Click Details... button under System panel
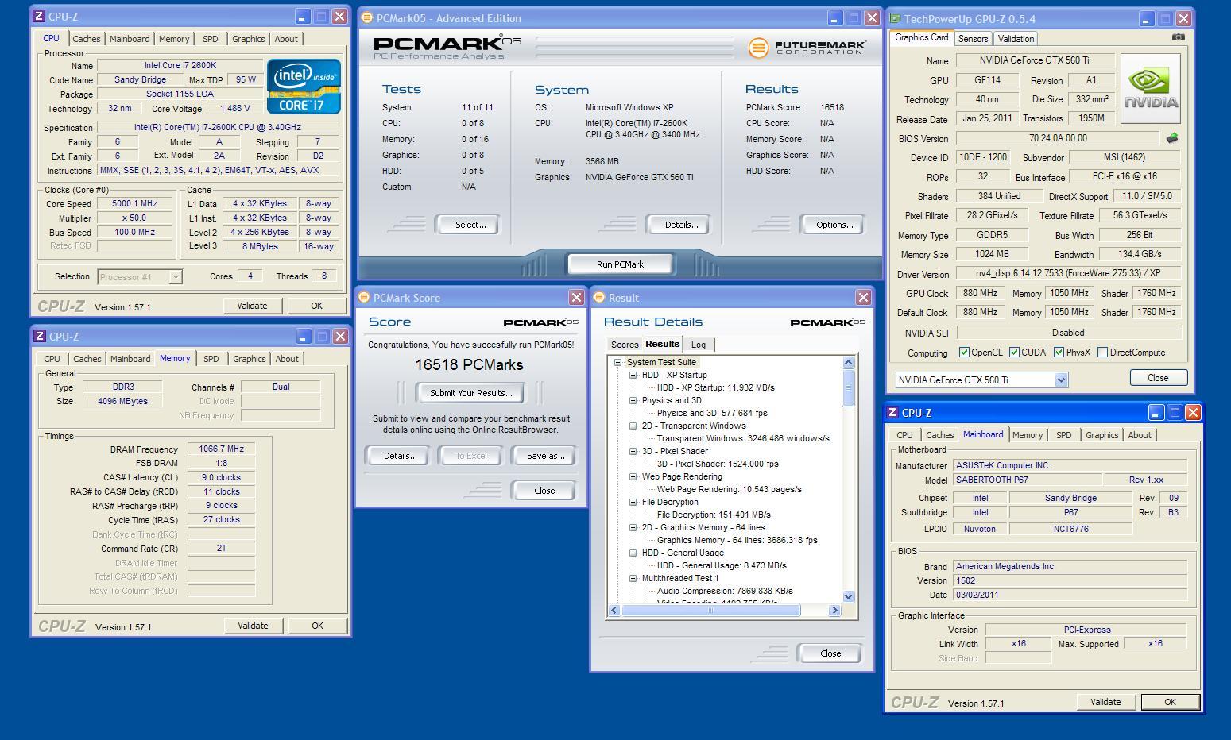The height and width of the screenshot is (740, 1231). [x=681, y=225]
